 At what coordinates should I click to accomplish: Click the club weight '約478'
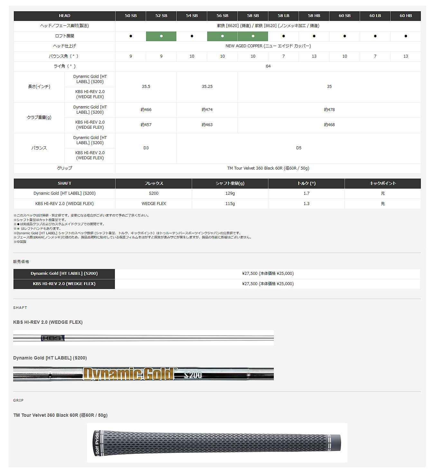click(329, 110)
